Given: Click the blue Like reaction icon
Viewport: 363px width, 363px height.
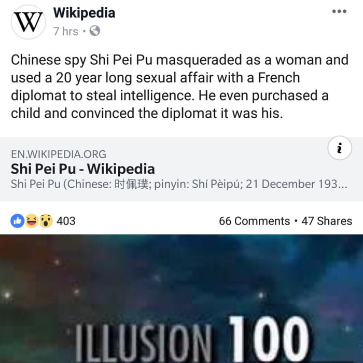Looking at the screenshot, I should (17, 221).
